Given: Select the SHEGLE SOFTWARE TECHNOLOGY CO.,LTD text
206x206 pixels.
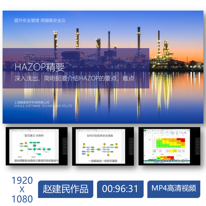Looking at the screenshot, I should click(x=43, y=106).
